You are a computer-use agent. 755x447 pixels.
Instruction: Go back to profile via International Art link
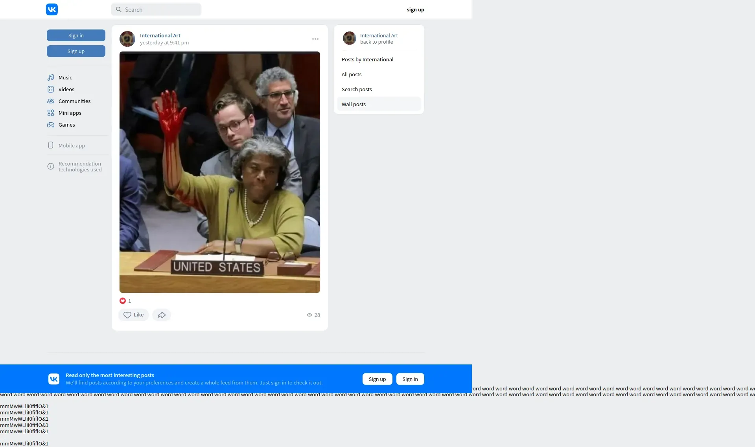coord(379,35)
